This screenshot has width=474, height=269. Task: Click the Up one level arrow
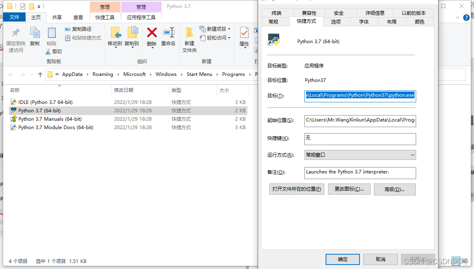point(40,74)
